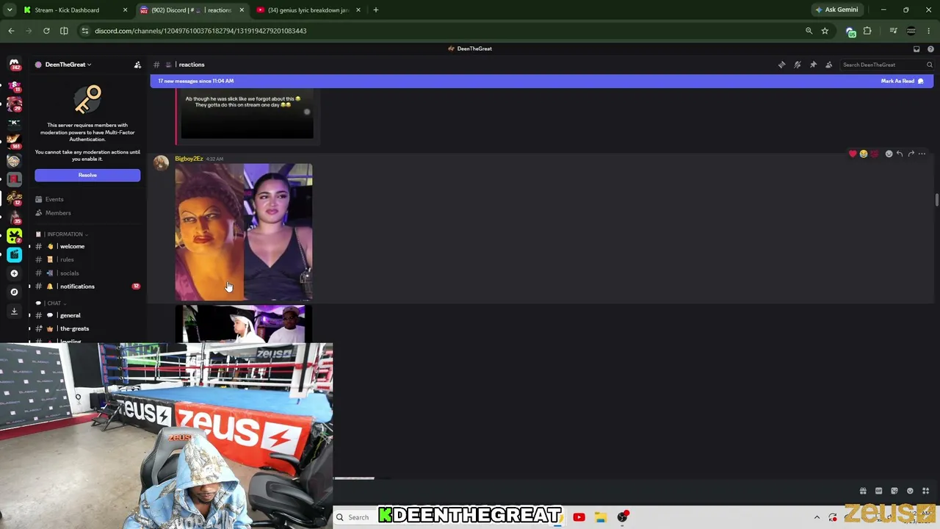Click the address bar URL
Viewport: 940px width, 529px height.
tap(200, 31)
